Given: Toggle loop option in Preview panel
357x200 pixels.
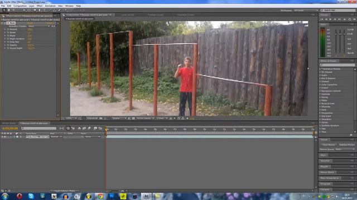Looking at the screenshot, I should click(x=350, y=19).
